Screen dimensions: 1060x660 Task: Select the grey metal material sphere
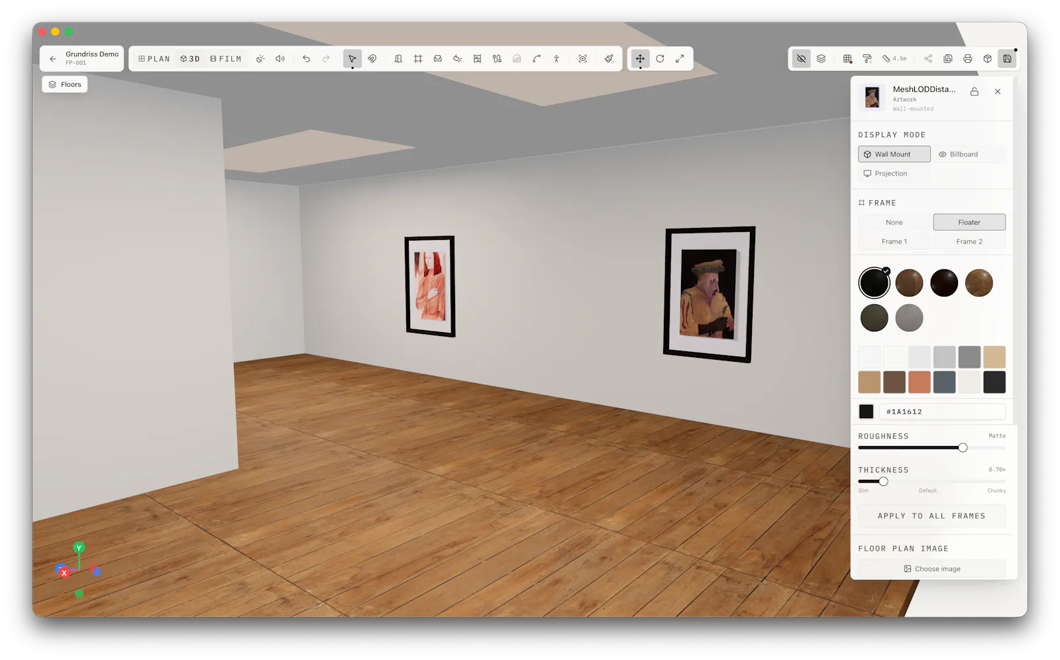910,318
